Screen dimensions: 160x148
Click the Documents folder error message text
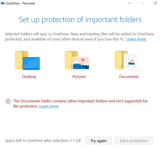81,104
